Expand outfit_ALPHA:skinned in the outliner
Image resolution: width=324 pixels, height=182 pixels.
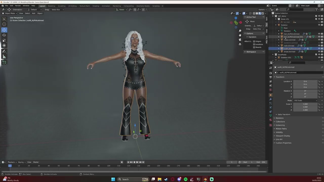279,49
